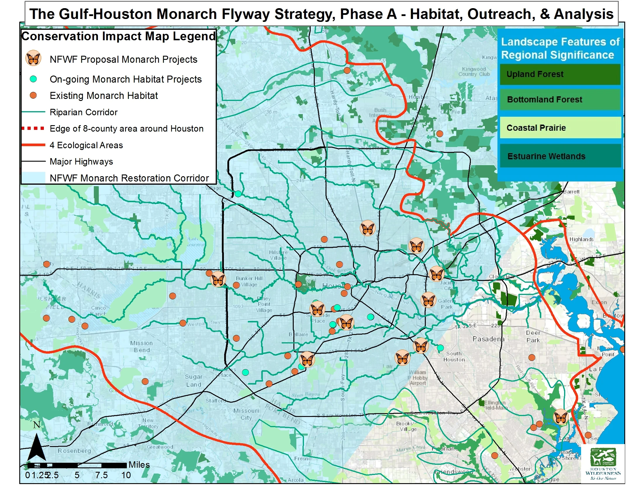643x496 pixels.
Task: Click the Cinco Ranch label on the map
Action: click(x=98, y=311)
